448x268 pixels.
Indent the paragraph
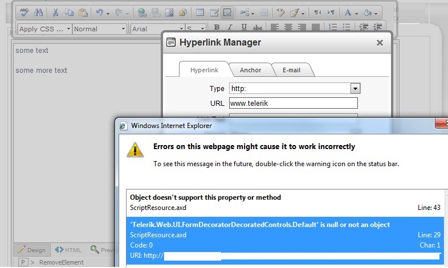(x=364, y=27)
